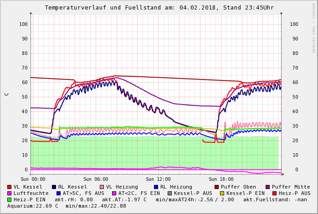The width and height of the screenshot is (318, 214).
Task: Click the red Heiz-P AUS legend swatch
Action: 274,193
